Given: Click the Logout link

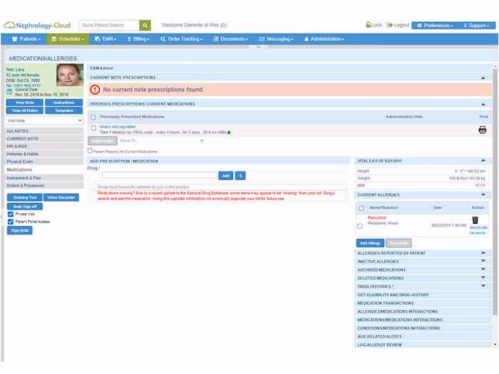Looking at the screenshot, I should tap(398, 25).
